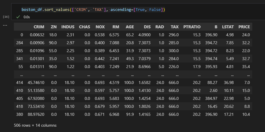Click the 506 rows × 14 columns summary
265x132 pixels.
[x=35, y=126]
